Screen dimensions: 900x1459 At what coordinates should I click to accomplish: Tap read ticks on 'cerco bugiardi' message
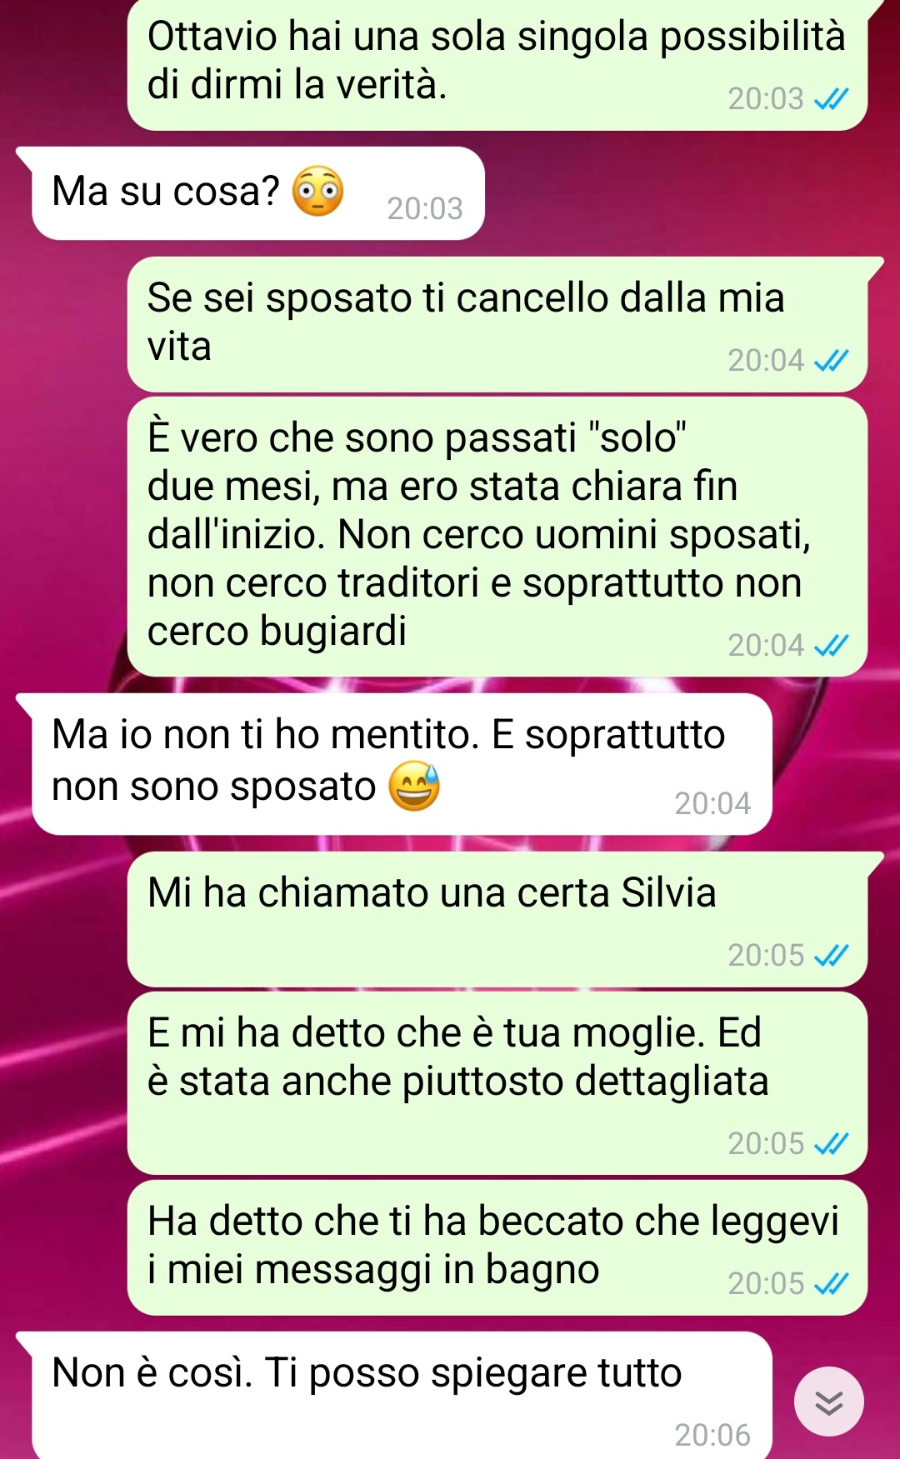831,646
